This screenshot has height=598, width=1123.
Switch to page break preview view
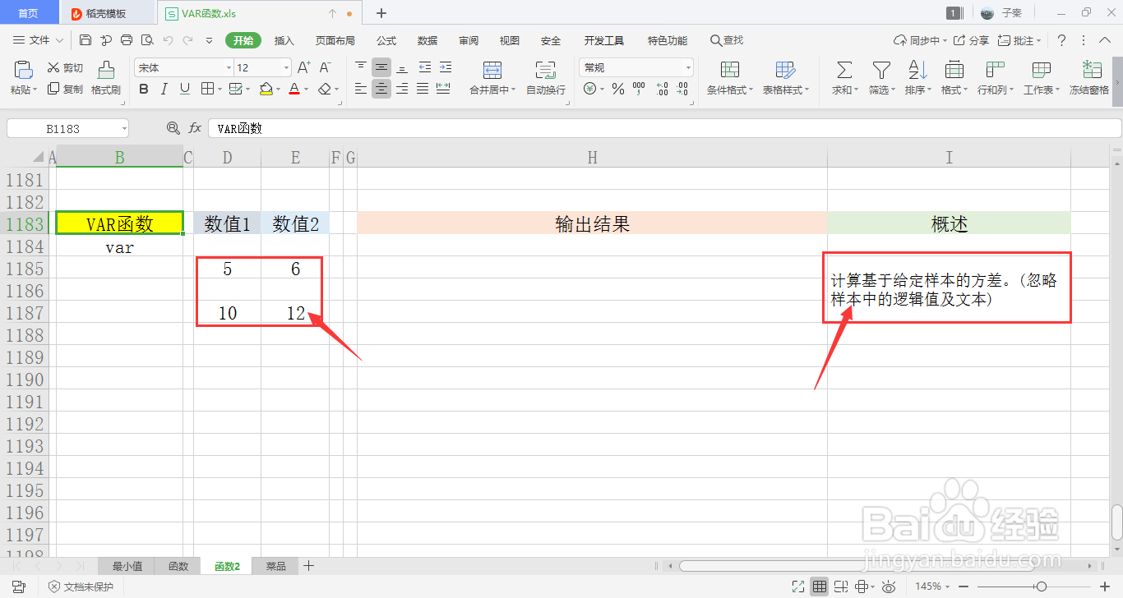[841, 586]
